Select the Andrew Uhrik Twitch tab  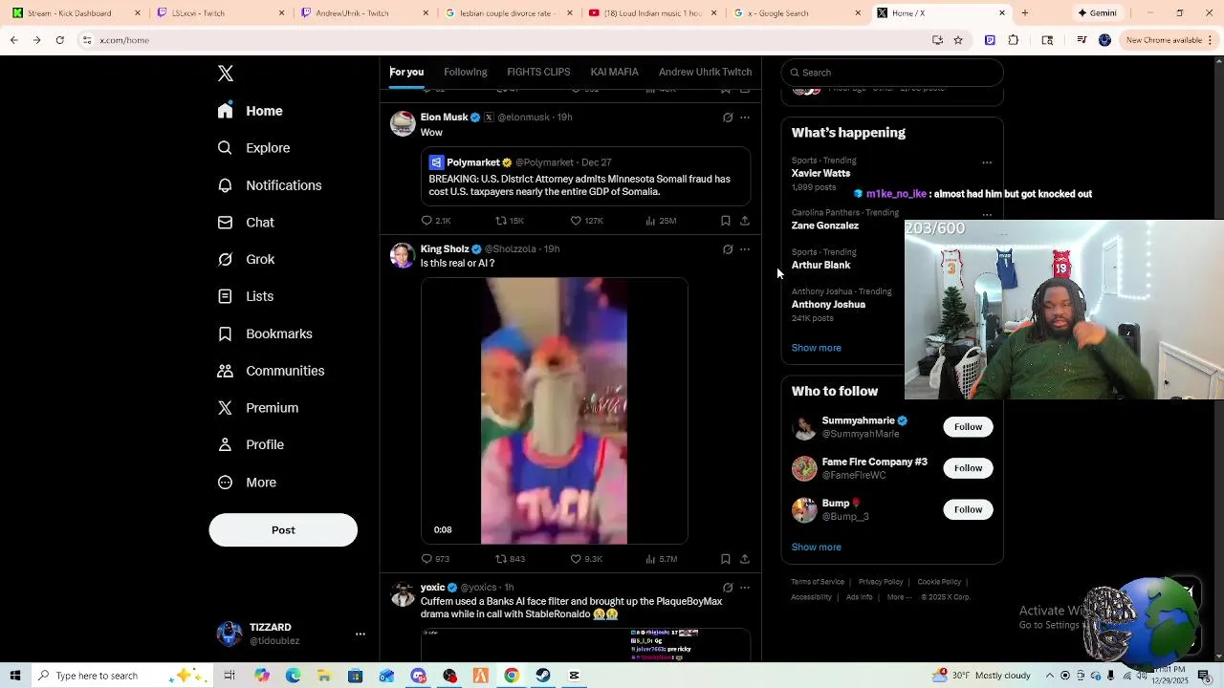coord(705,72)
